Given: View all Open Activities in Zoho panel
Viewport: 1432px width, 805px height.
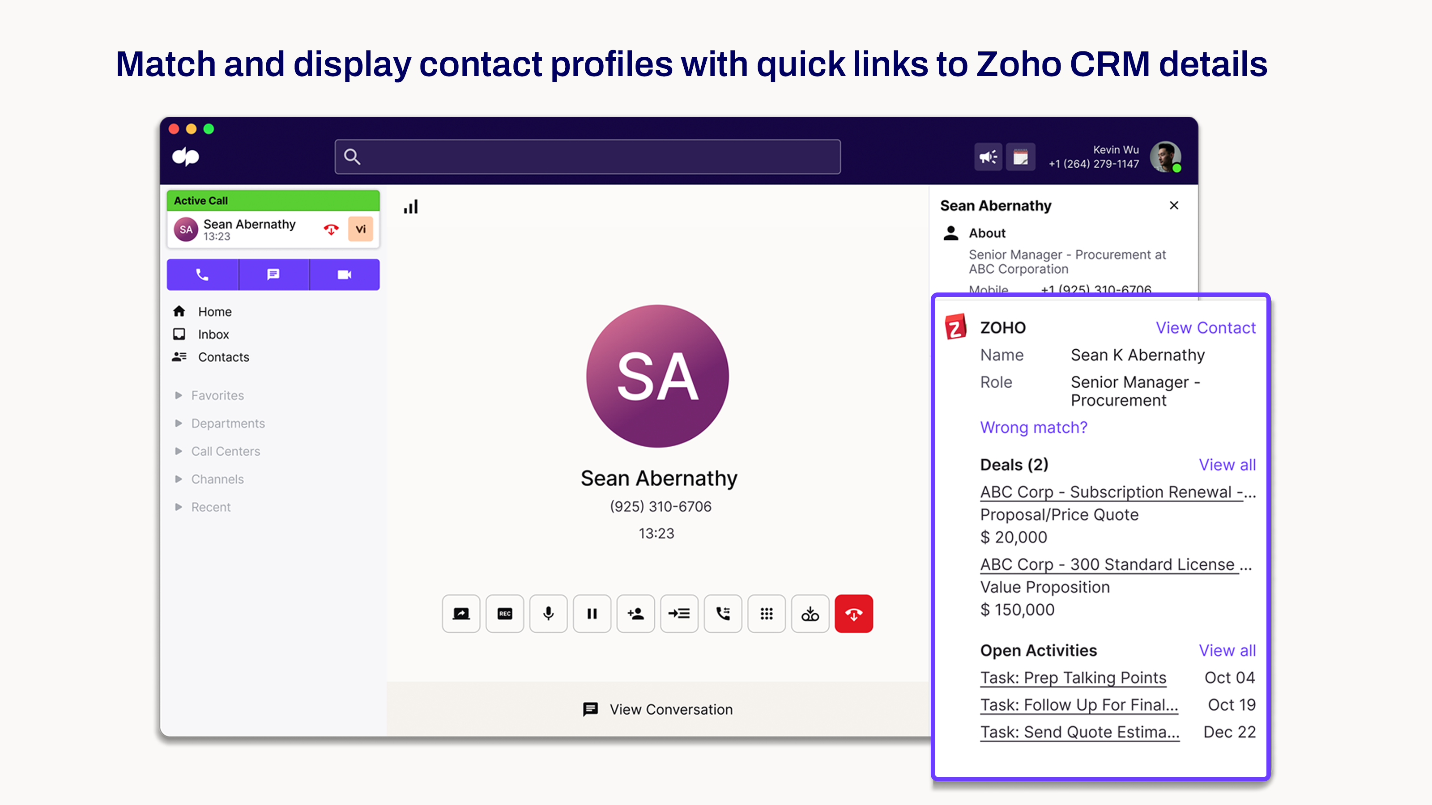Looking at the screenshot, I should point(1228,651).
